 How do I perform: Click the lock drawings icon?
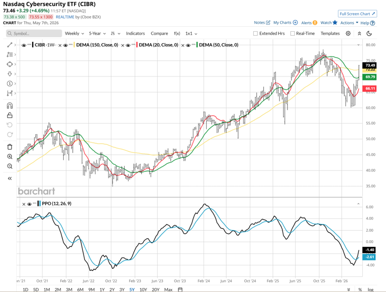[x=10, y=115]
